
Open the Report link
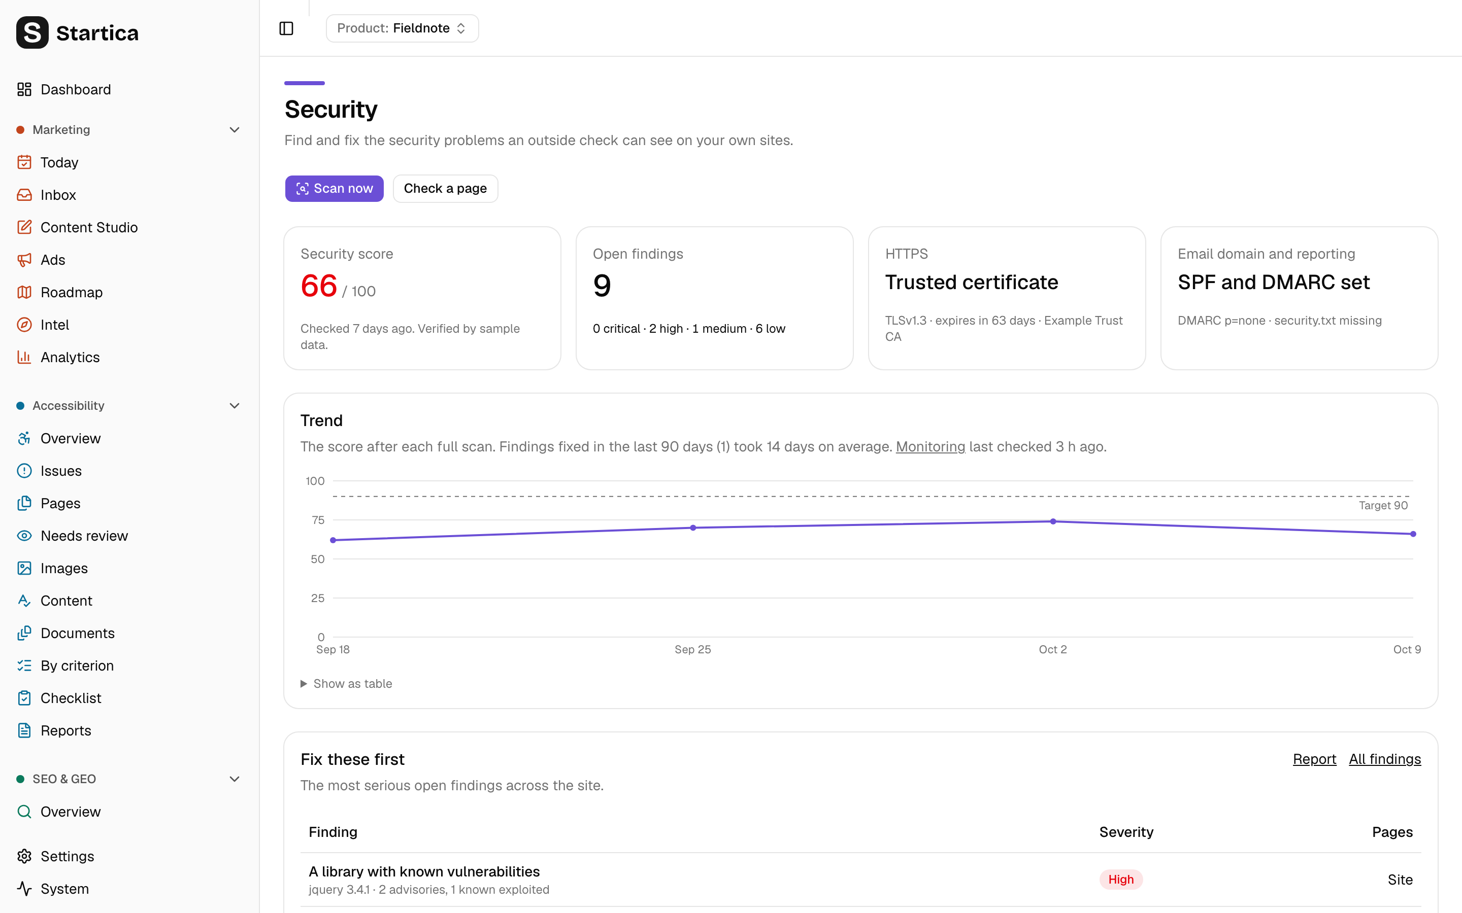tap(1314, 759)
